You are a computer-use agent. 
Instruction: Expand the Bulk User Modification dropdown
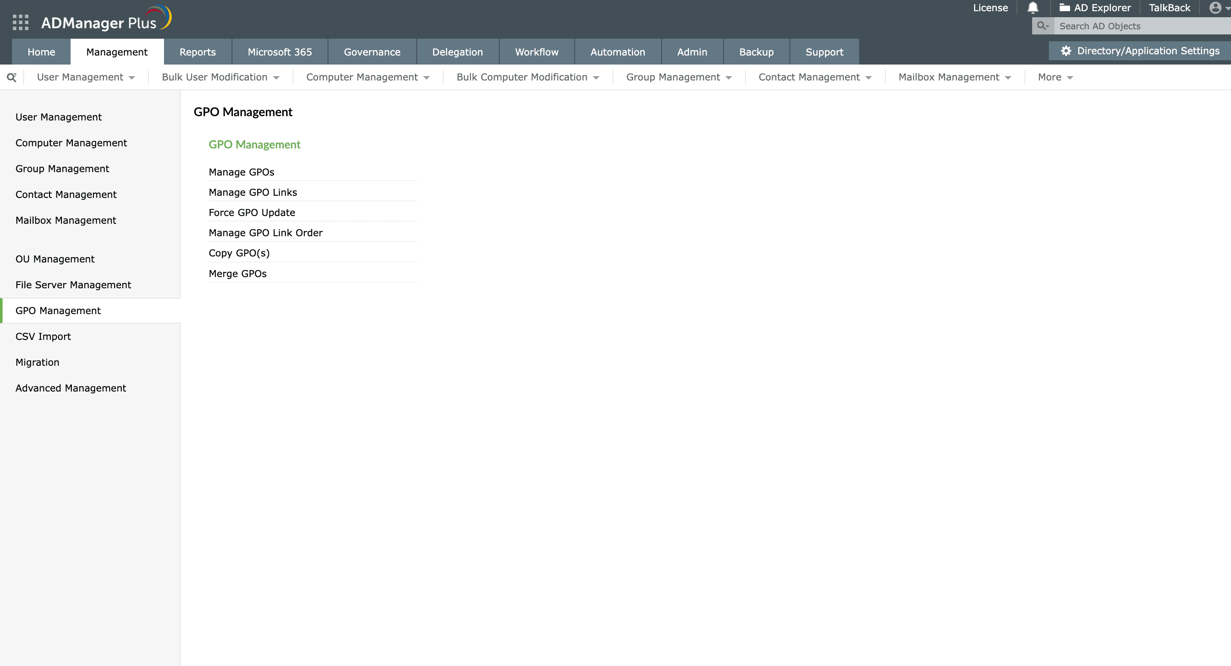coord(220,77)
